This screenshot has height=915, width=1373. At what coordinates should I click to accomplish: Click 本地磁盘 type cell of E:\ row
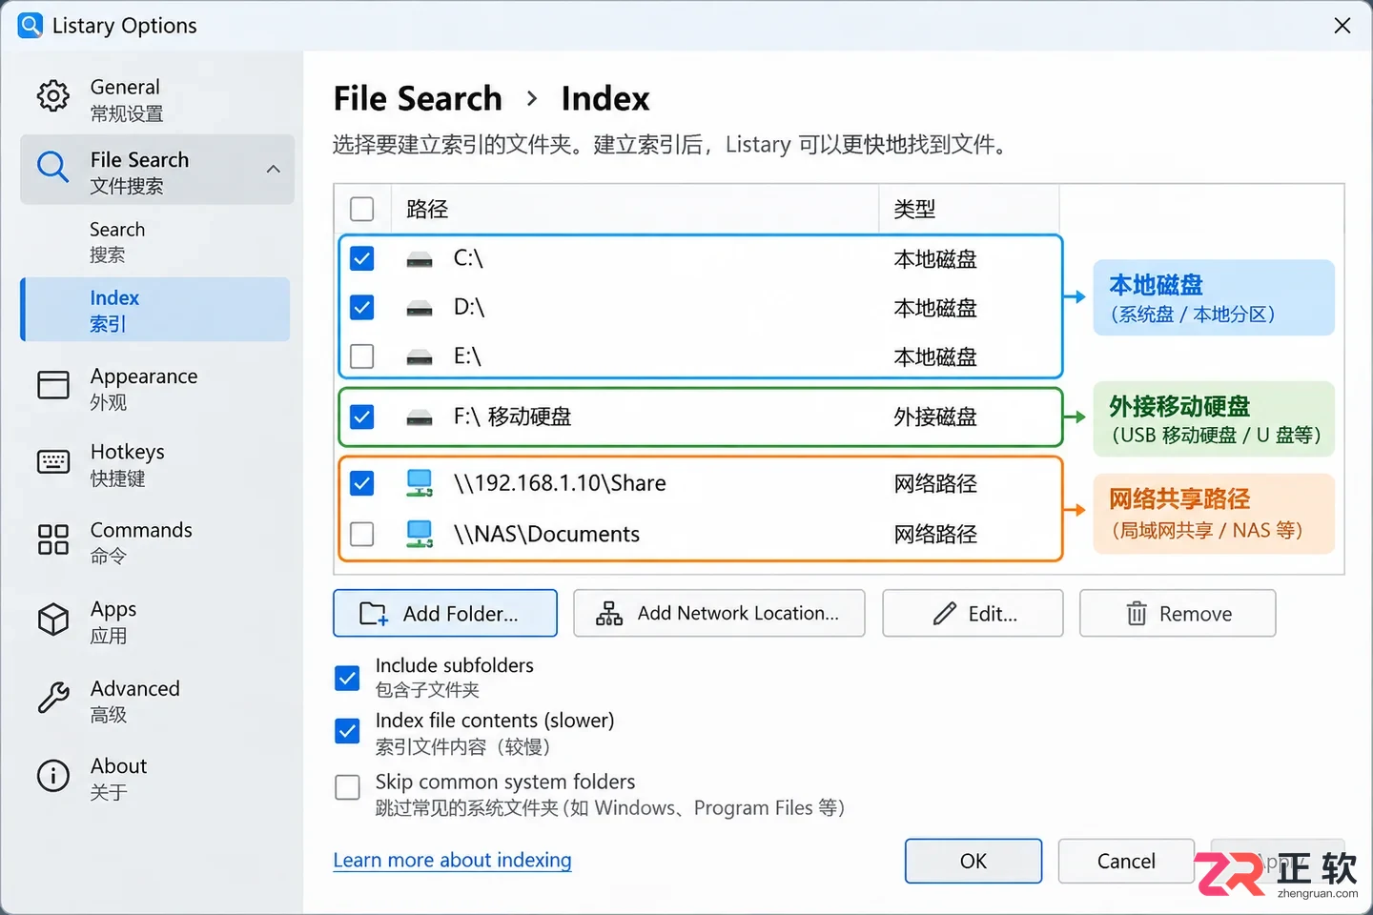coord(935,356)
